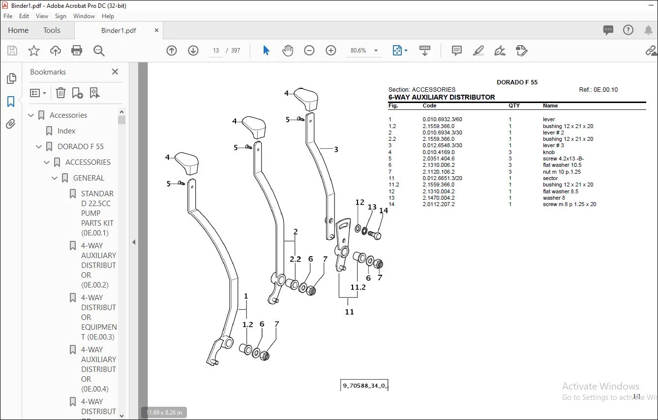Viewport: 658px width, 420px height.
Task: Select the Highlight text pen tool
Action: coord(479,51)
